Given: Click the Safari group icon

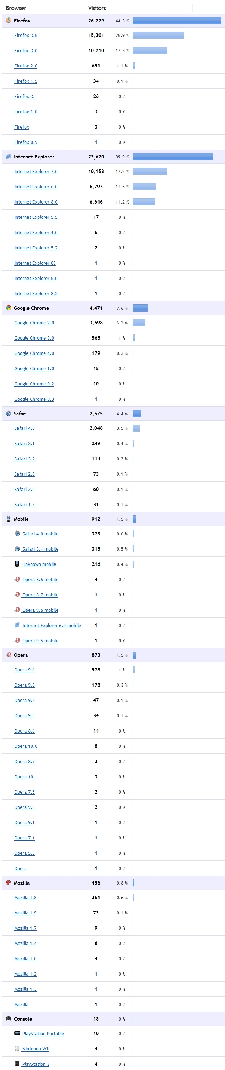Looking at the screenshot, I should point(8,413).
